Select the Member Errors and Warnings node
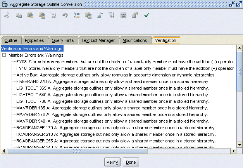The image size is (243, 168). click(x=36, y=55)
